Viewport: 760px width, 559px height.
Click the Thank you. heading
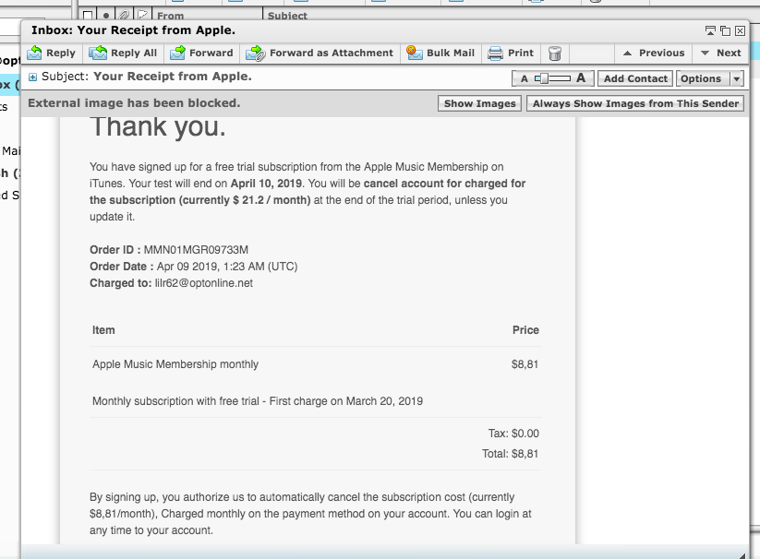pos(158,126)
